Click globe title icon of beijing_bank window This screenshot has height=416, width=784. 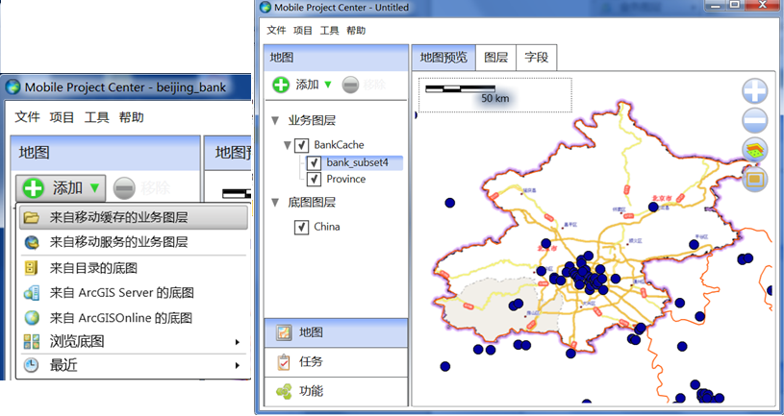13,87
